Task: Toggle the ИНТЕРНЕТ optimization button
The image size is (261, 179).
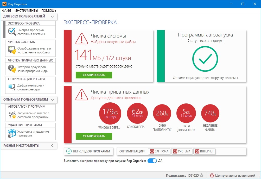Action: coord(205,151)
